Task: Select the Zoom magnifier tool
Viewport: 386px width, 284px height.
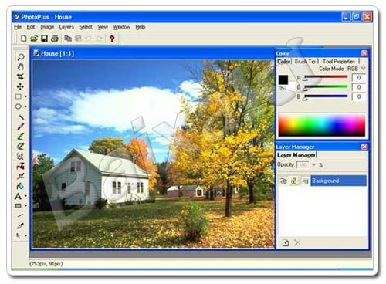Action: pyautogui.click(x=20, y=57)
